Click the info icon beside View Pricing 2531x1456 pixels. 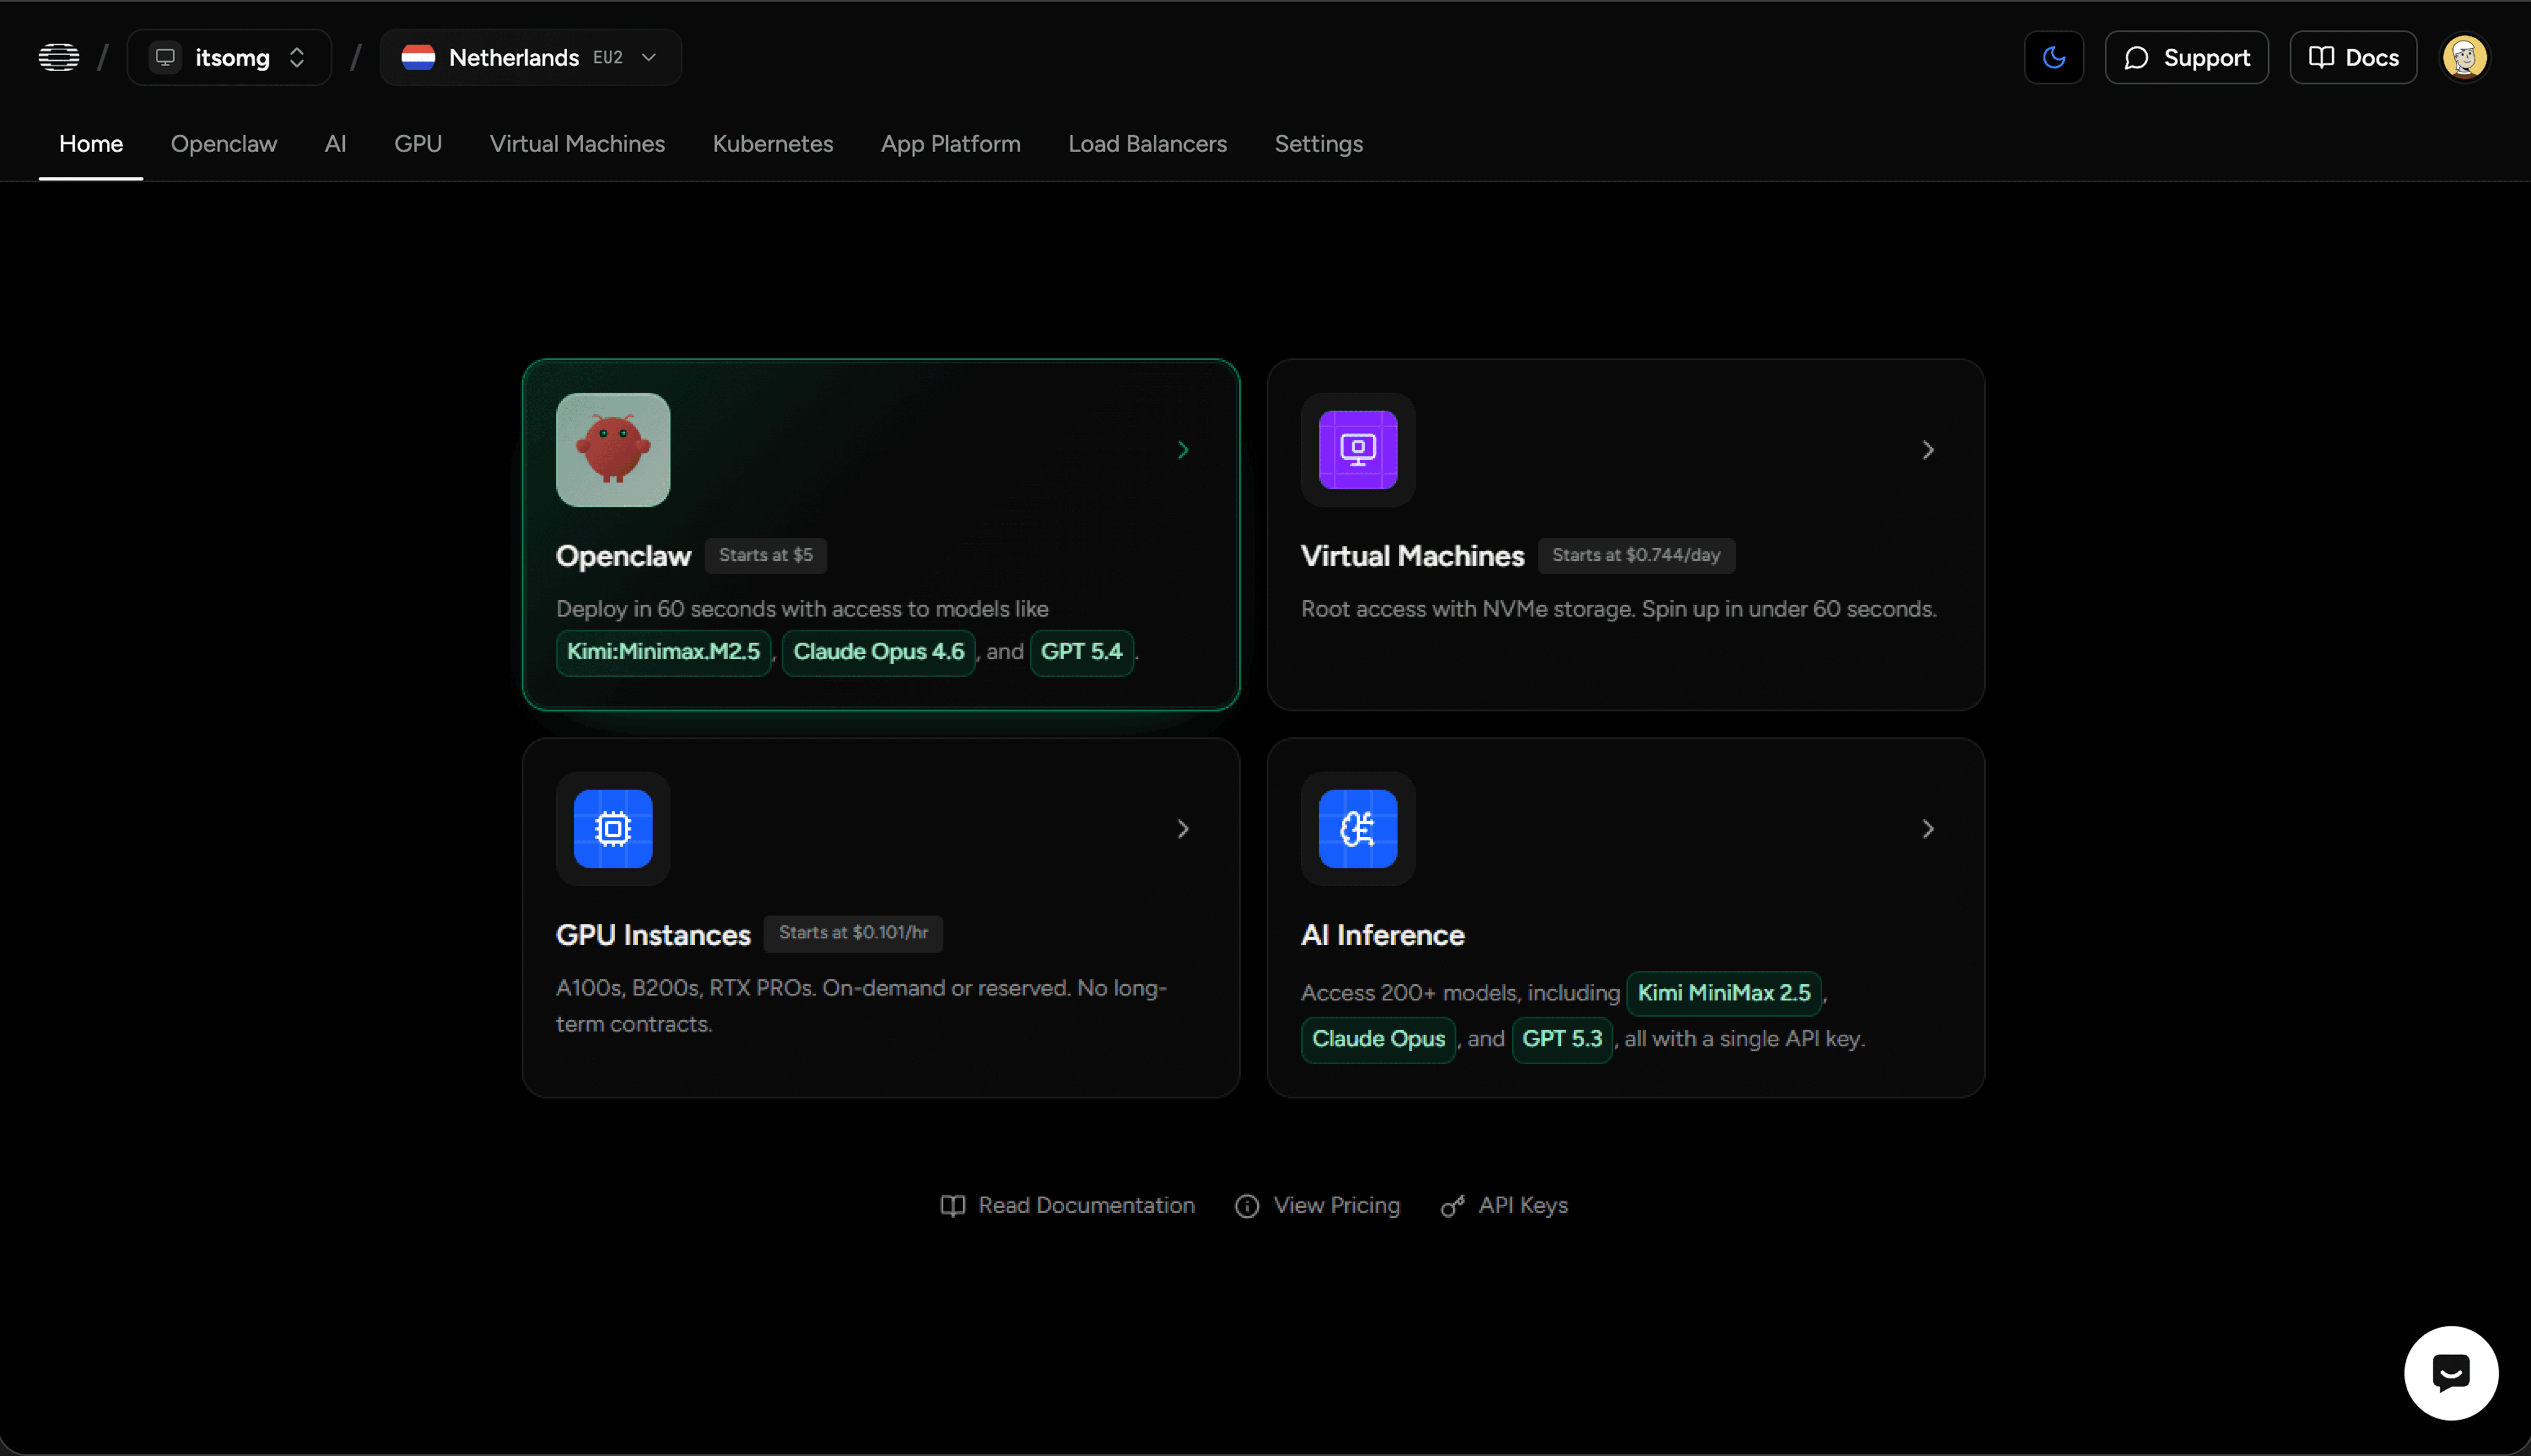point(1246,1205)
